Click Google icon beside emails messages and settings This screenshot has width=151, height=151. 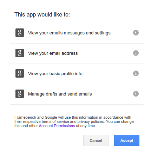pyautogui.click(x=20, y=33)
